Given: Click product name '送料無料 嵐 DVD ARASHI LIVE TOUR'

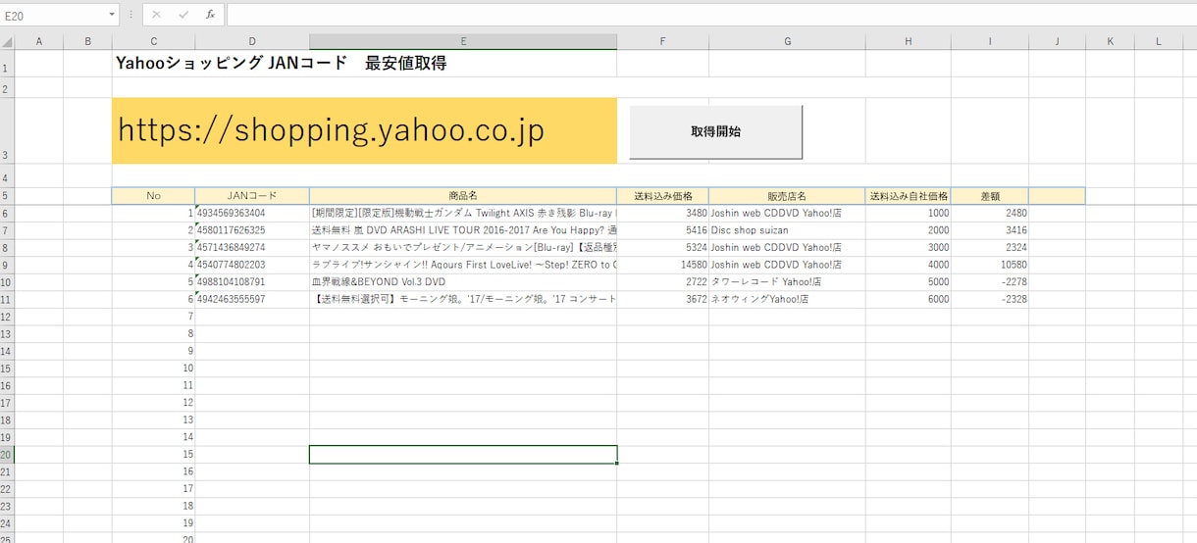Looking at the screenshot, I should (463, 230).
